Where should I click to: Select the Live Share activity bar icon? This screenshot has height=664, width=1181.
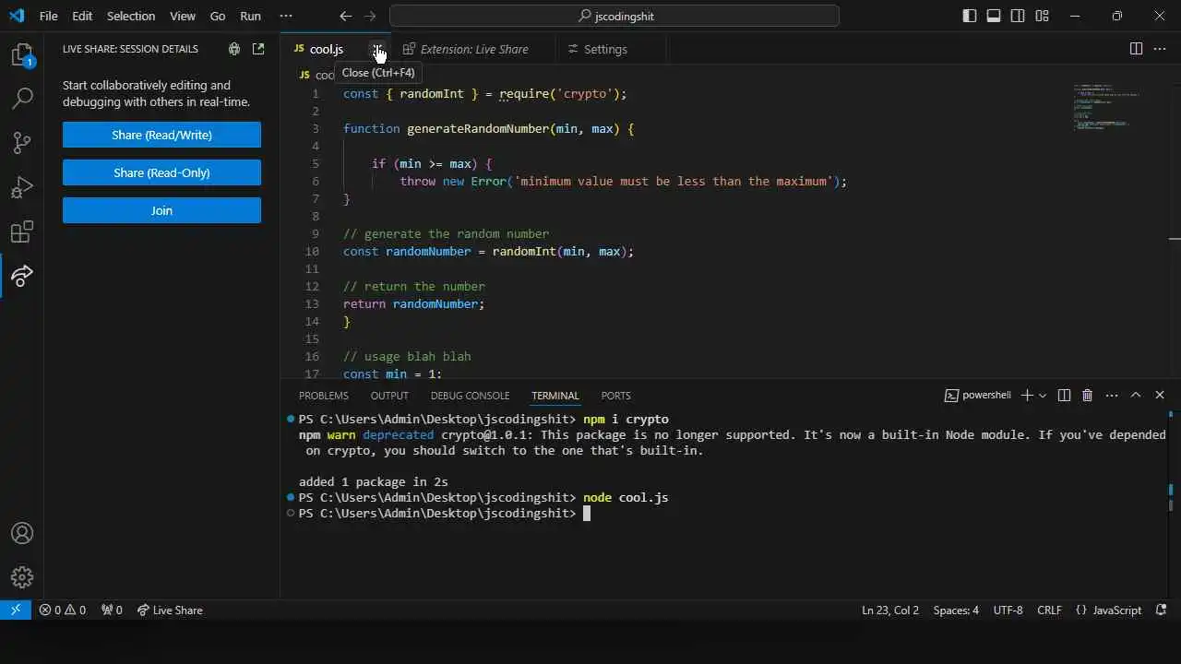point(22,275)
